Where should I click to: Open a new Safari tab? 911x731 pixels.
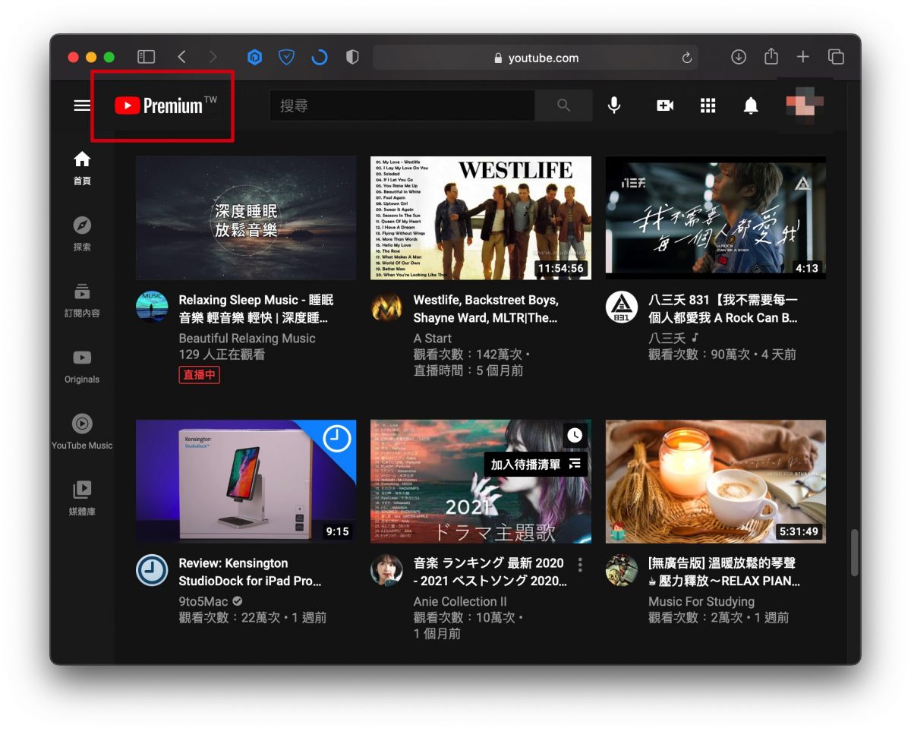[x=803, y=57]
